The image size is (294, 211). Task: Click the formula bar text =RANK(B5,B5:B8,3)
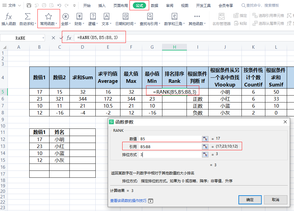[97, 37]
